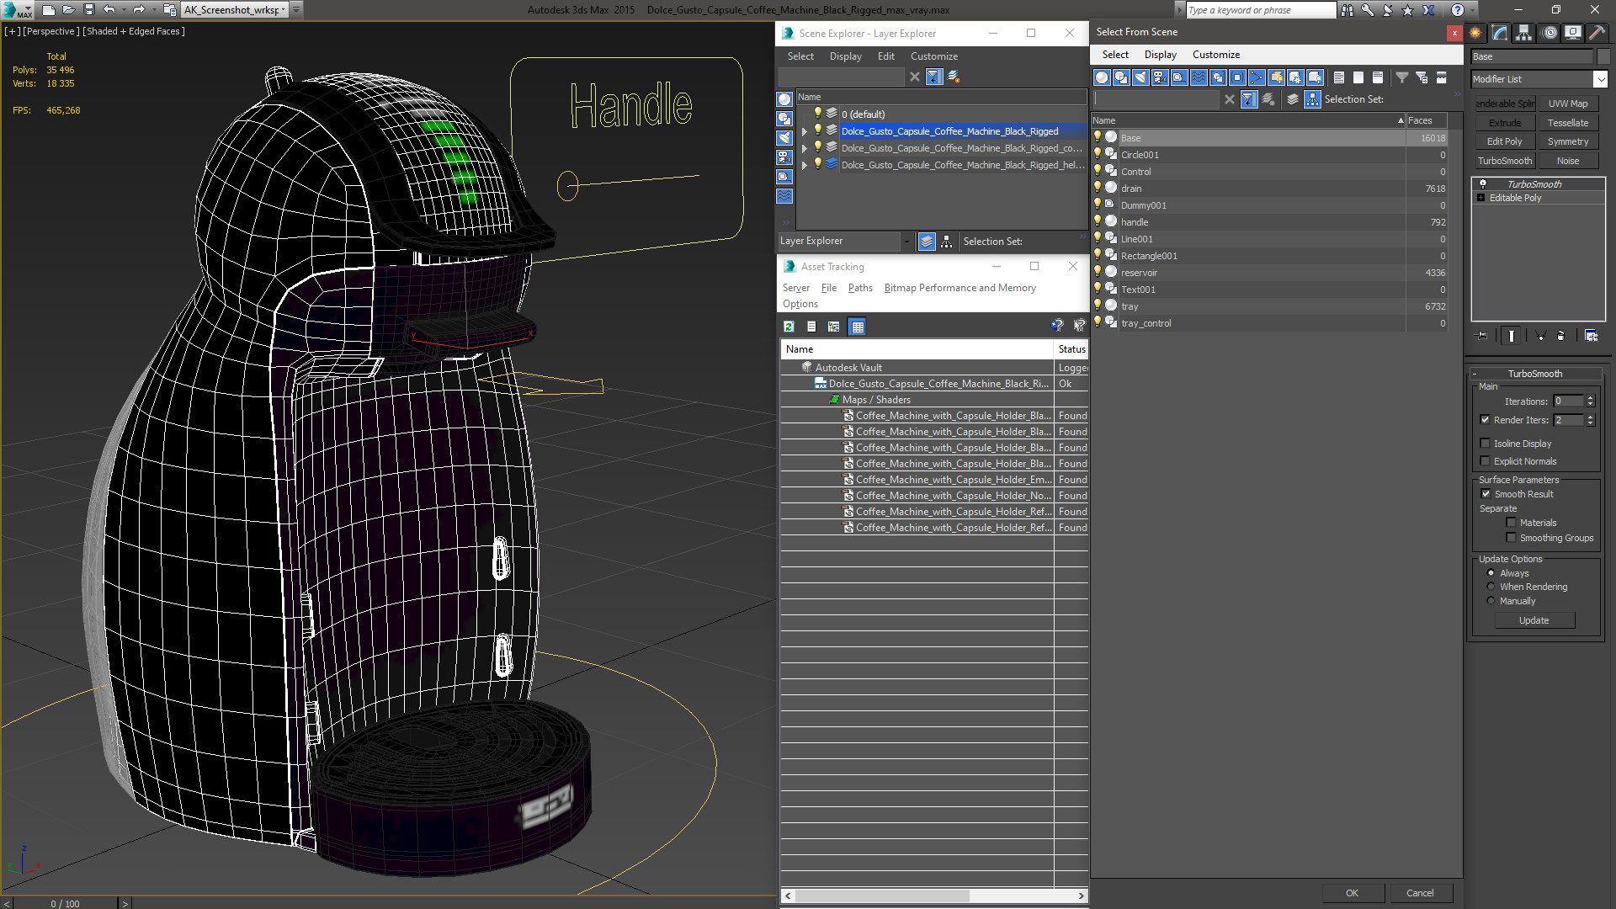Toggle Display Geometry filter in Select From Scene
Screen dimensions: 1616x909
pos(1102,77)
